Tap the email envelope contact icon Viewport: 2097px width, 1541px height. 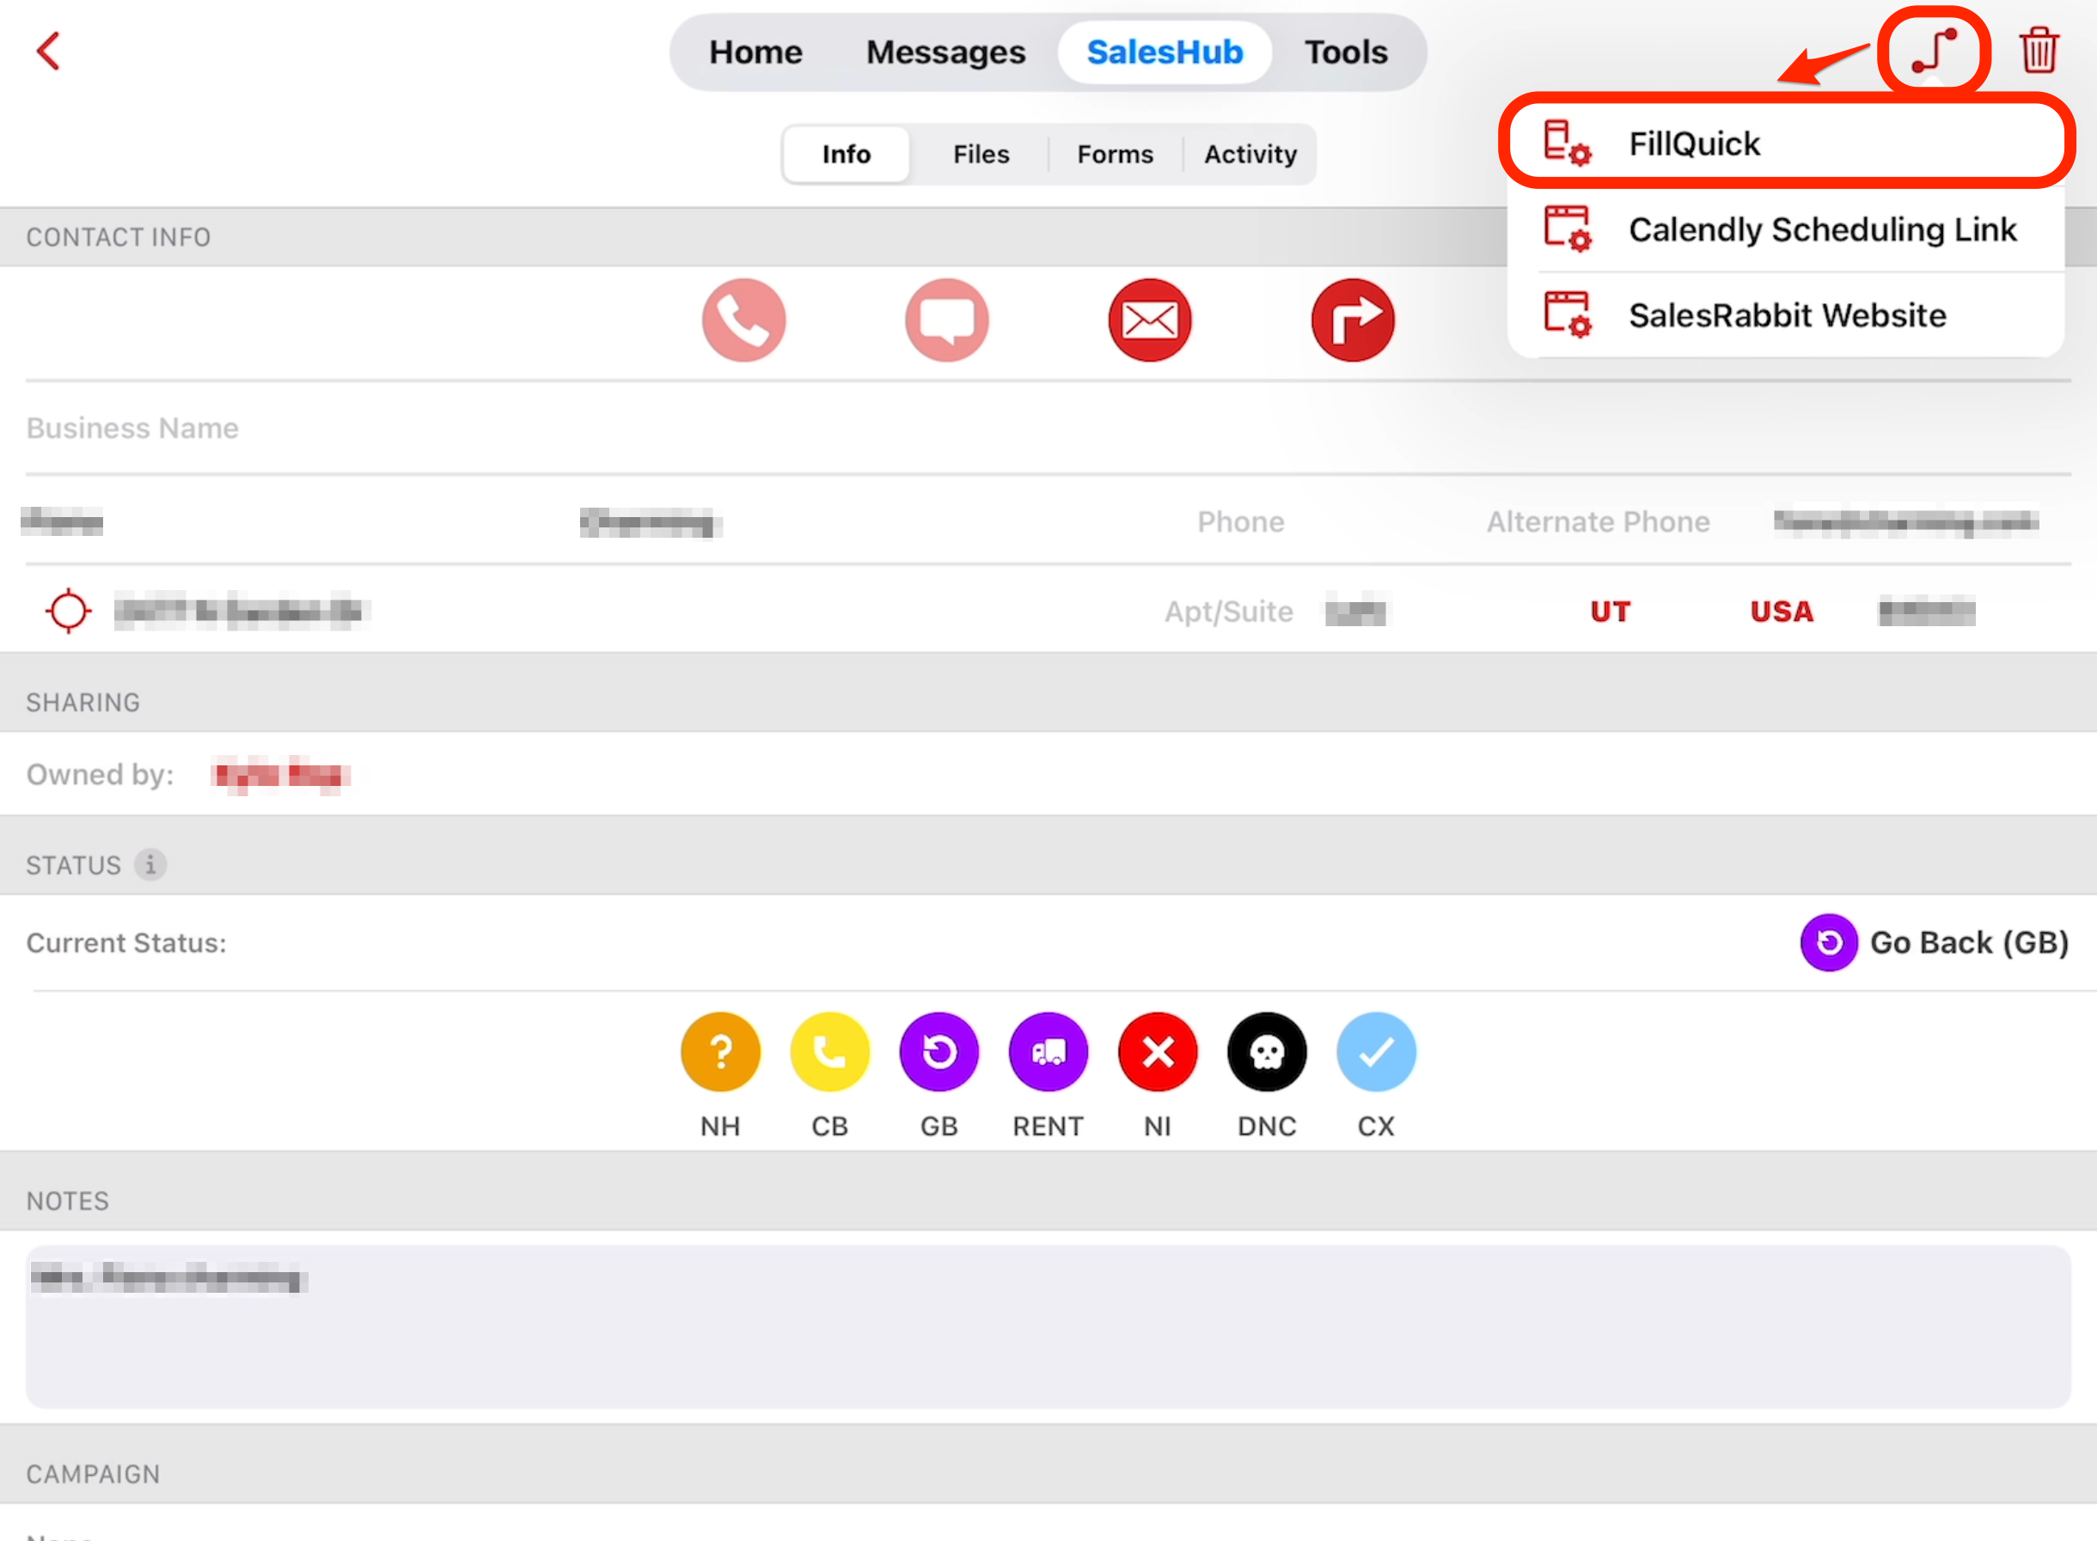(1149, 320)
